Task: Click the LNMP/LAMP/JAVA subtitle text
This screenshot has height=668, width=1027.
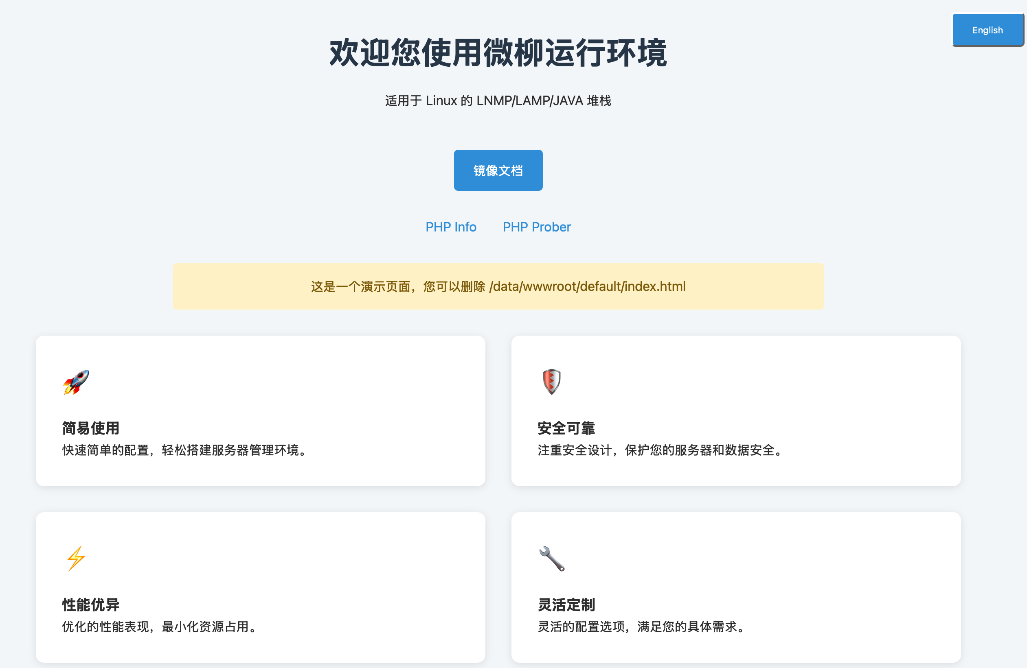Action: (498, 100)
